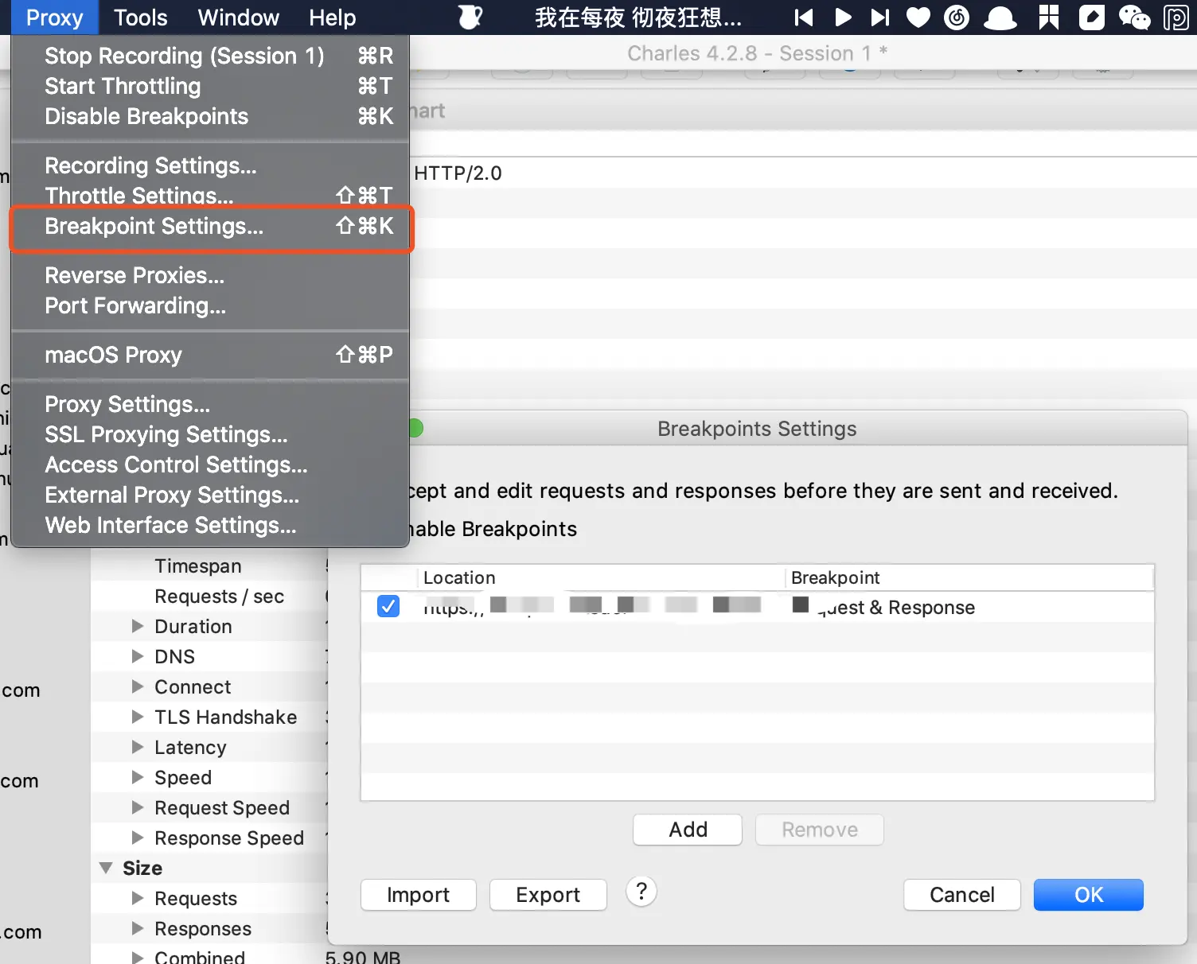
Task: Open the spiral app icon in menu bar
Action: (x=957, y=17)
